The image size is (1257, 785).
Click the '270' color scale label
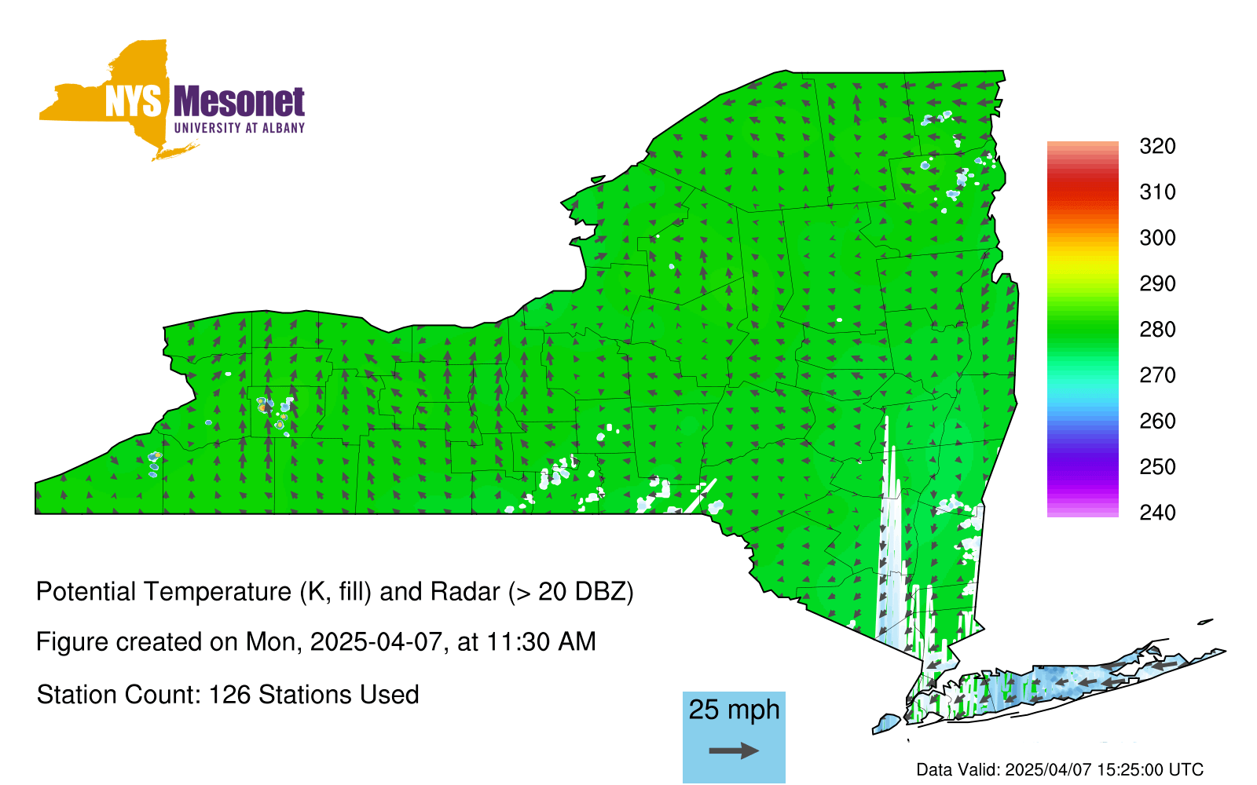(x=1157, y=375)
